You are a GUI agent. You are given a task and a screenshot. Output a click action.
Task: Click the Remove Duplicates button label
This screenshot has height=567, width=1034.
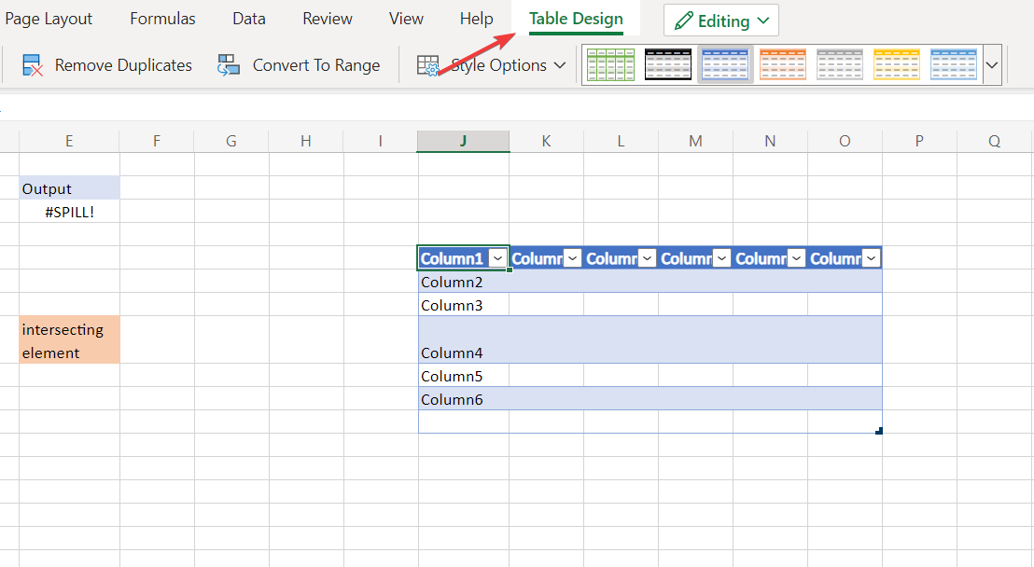click(123, 65)
